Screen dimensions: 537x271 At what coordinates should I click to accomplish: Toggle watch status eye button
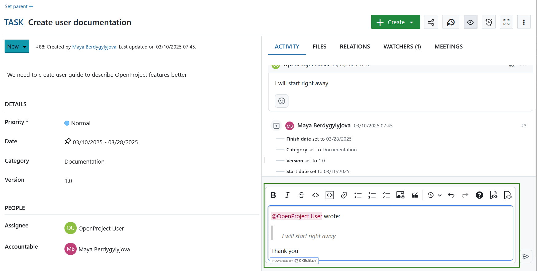coord(470,22)
